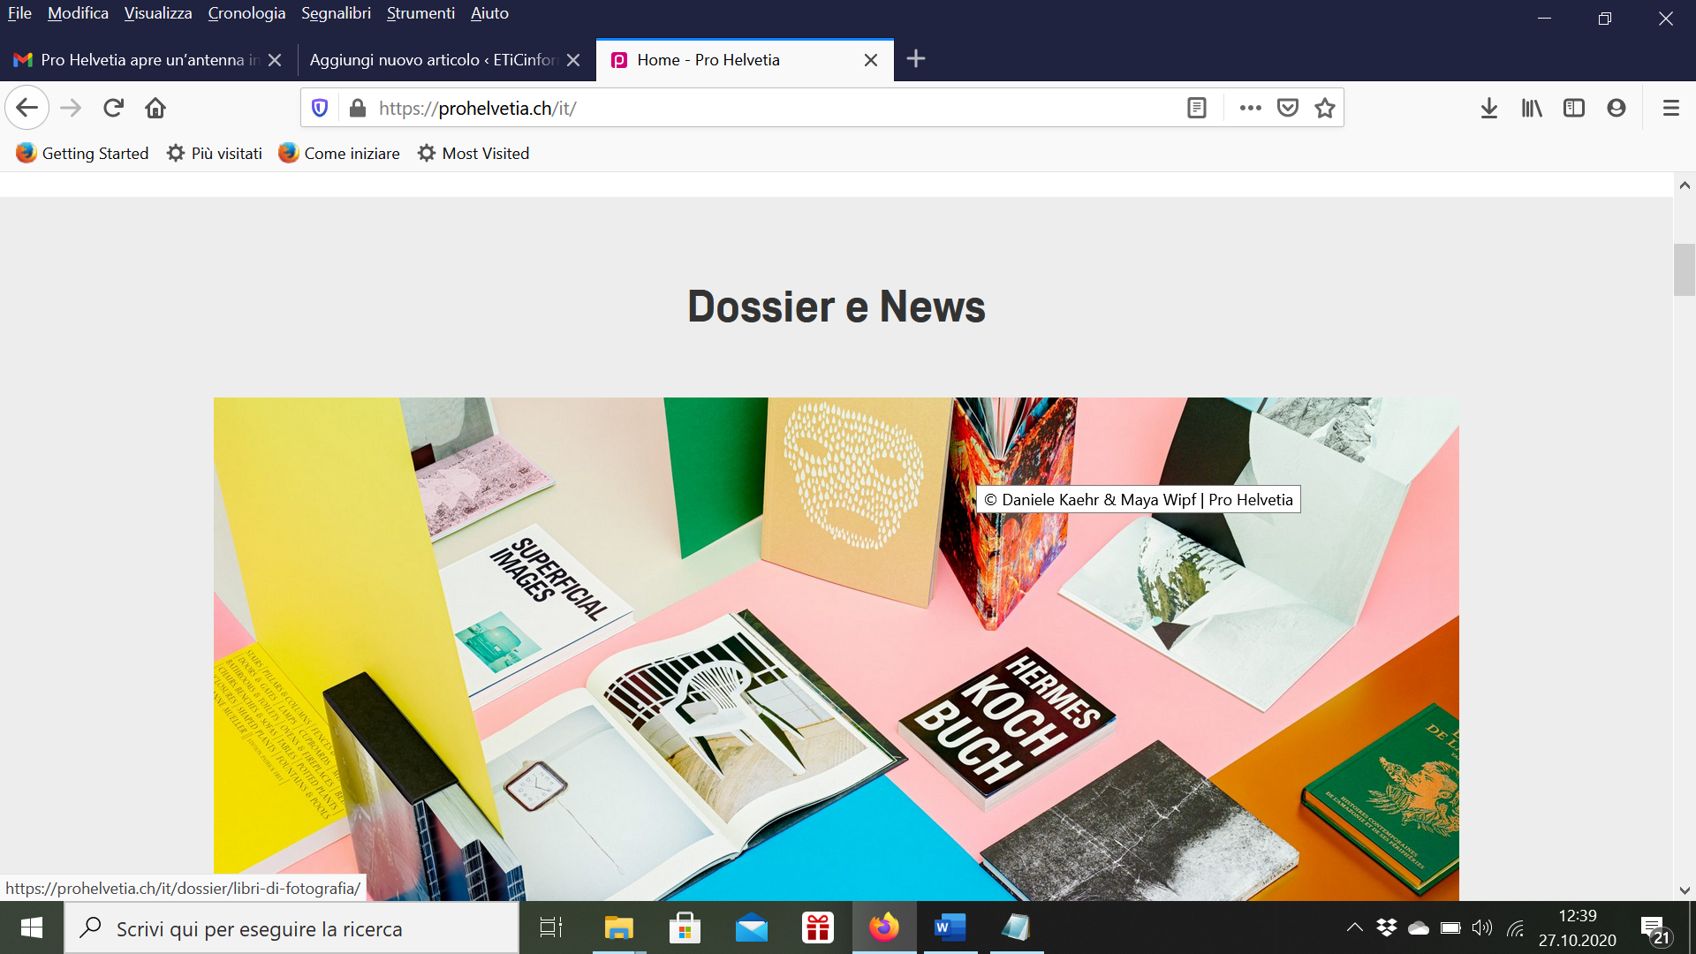This screenshot has height=954, width=1696.
Task: Click the page scrollbar thumb
Action: pyautogui.click(x=1685, y=269)
